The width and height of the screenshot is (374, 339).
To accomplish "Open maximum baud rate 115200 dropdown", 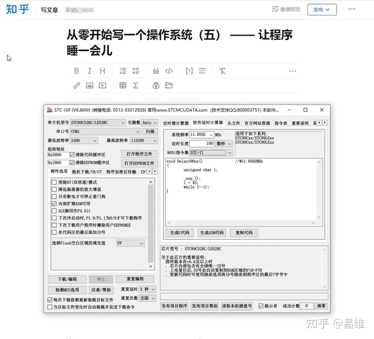I will [143, 140].
